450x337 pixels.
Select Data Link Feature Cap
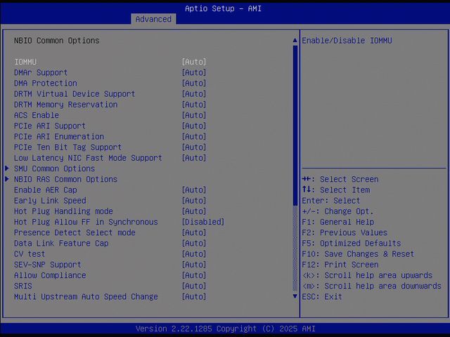[x=61, y=244]
